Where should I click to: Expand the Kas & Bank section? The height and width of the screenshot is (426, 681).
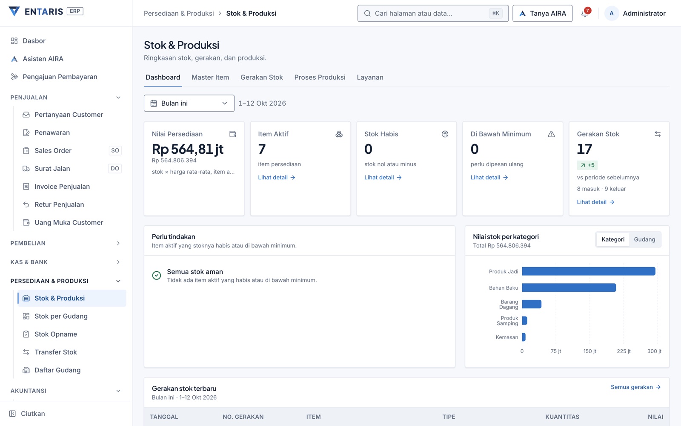[66, 262]
